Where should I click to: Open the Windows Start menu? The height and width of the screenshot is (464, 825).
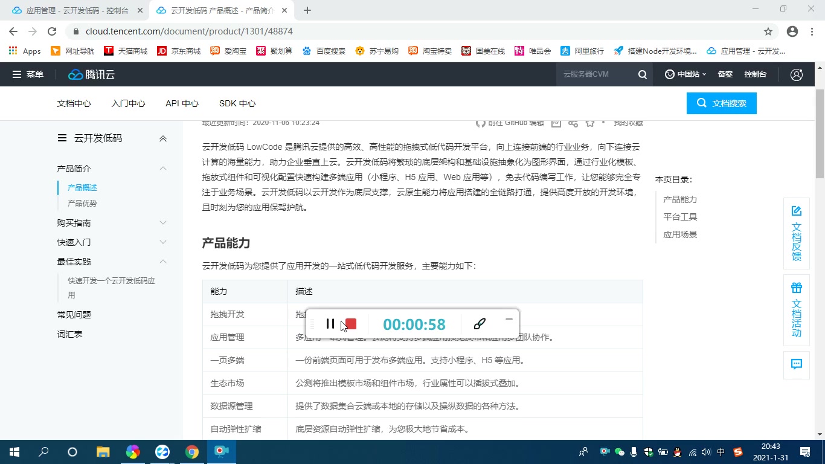point(14,452)
